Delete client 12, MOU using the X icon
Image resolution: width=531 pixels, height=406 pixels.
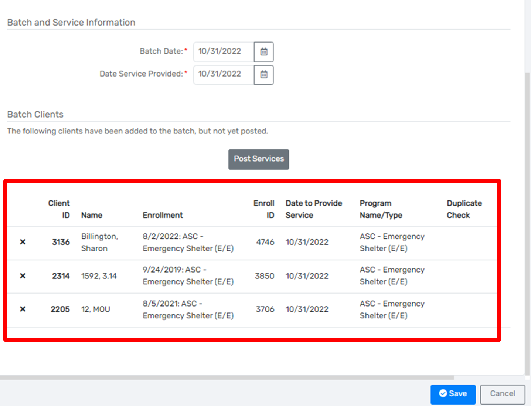[23, 309]
